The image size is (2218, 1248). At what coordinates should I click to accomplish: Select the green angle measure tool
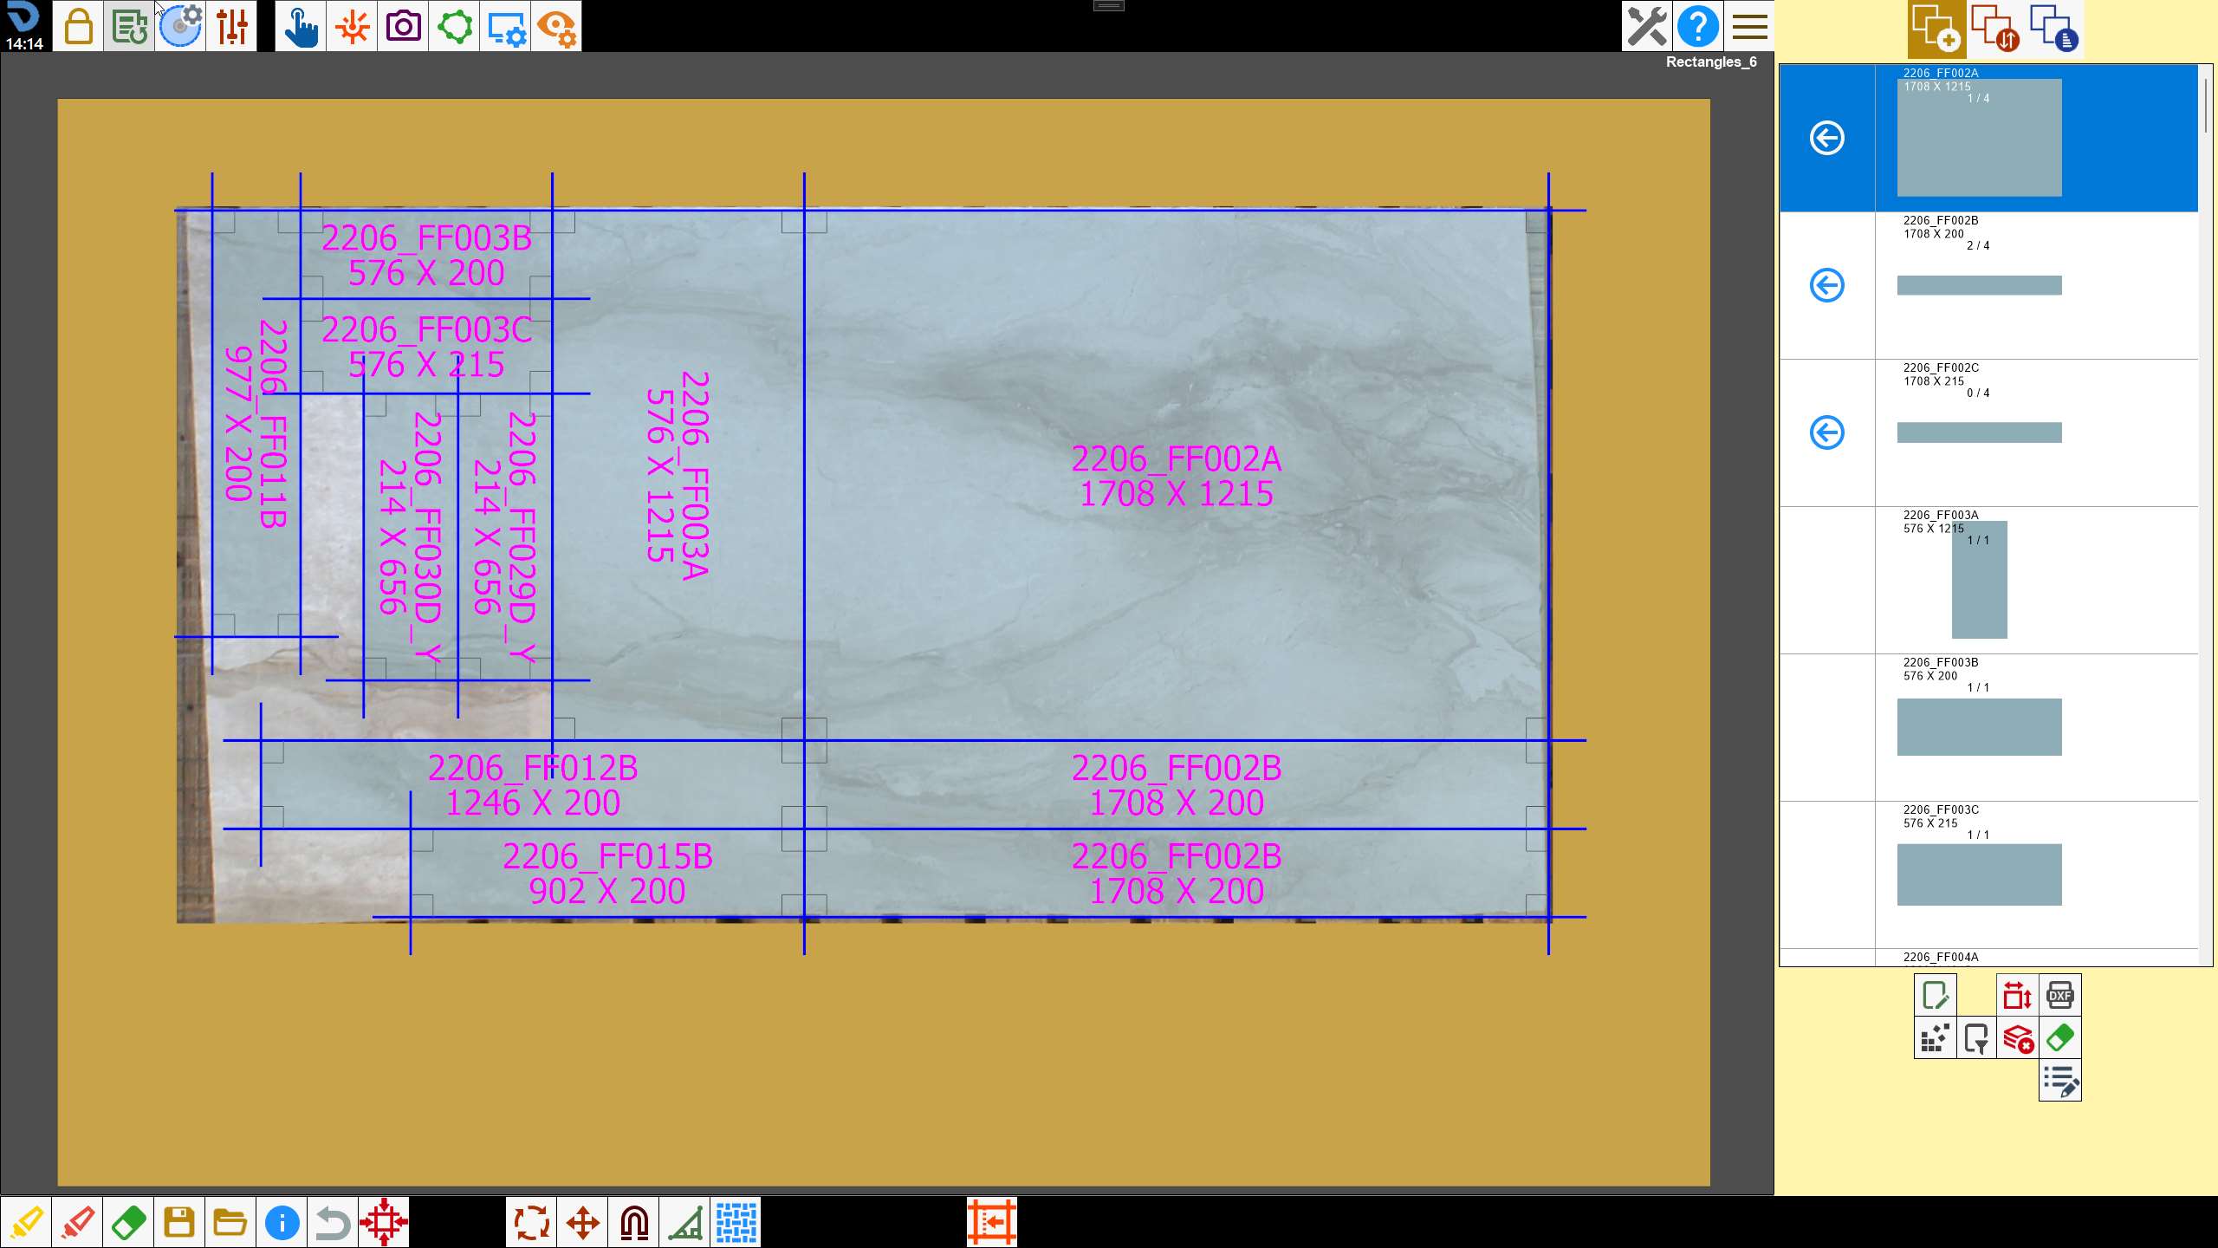tap(685, 1223)
